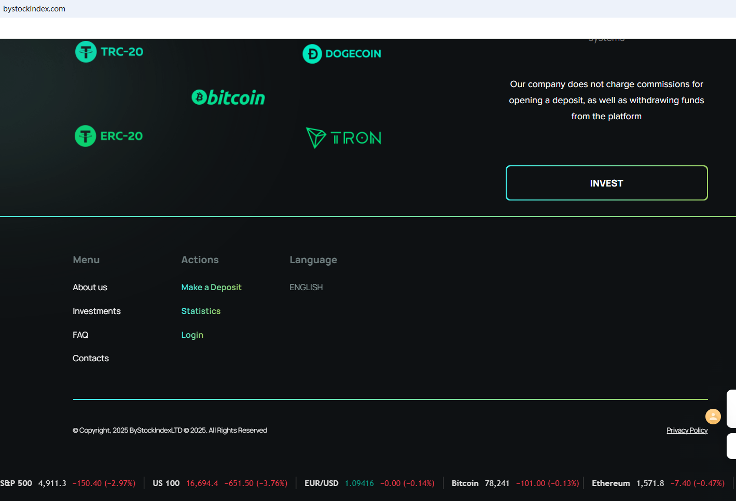
Task: Click the TRC-20 Tether logo
Action: pyautogui.click(x=109, y=52)
